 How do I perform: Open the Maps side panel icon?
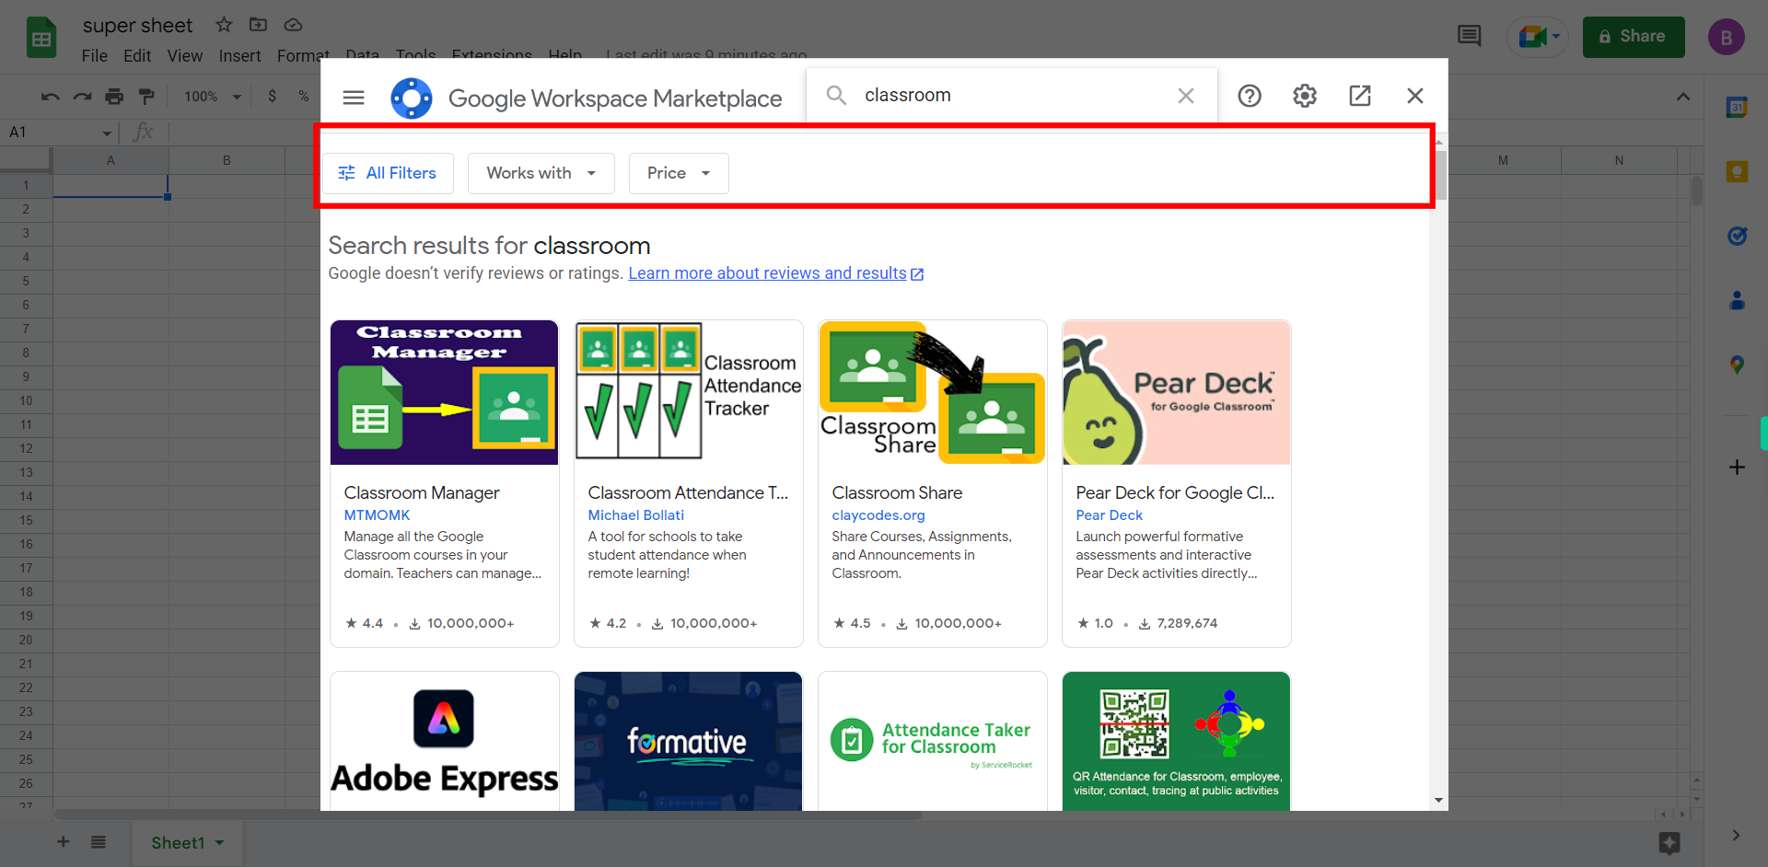point(1737,365)
